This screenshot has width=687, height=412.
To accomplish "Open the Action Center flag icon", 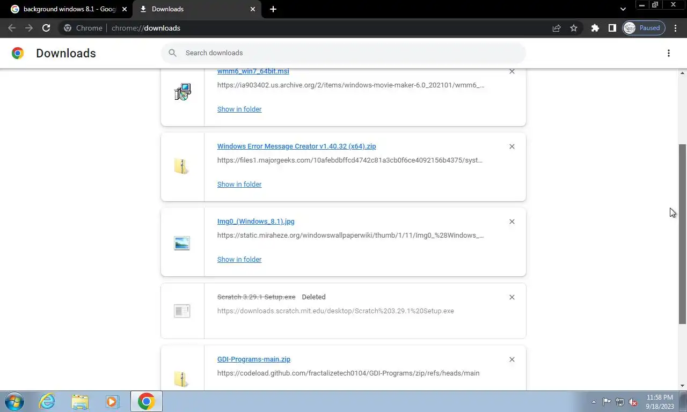I will click(606, 402).
